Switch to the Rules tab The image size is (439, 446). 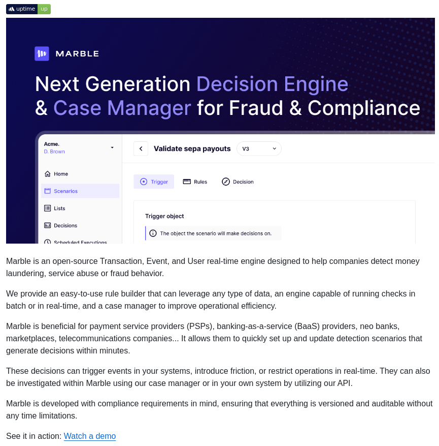pyautogui.click(x=195, y=182)
